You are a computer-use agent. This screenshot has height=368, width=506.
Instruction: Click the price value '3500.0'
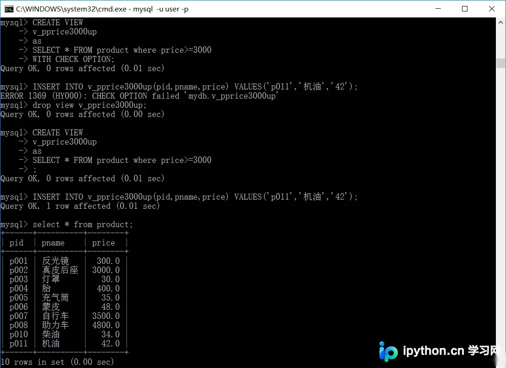pos(106,316)
